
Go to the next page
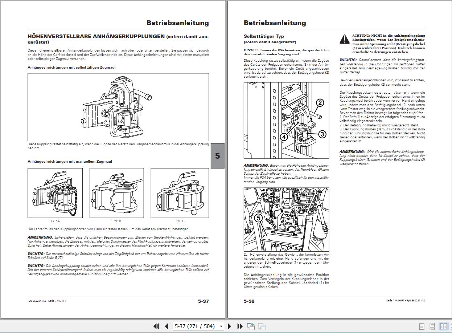click(229, 326)
